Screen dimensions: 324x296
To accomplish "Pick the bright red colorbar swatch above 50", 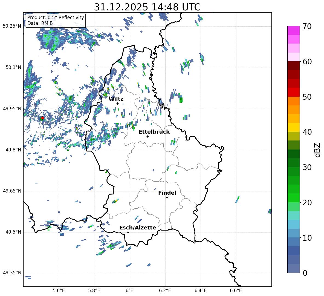I will 293,92.
